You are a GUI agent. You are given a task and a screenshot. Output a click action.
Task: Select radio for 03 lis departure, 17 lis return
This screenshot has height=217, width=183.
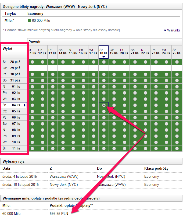pyautogui.click(x=94, y=99)
